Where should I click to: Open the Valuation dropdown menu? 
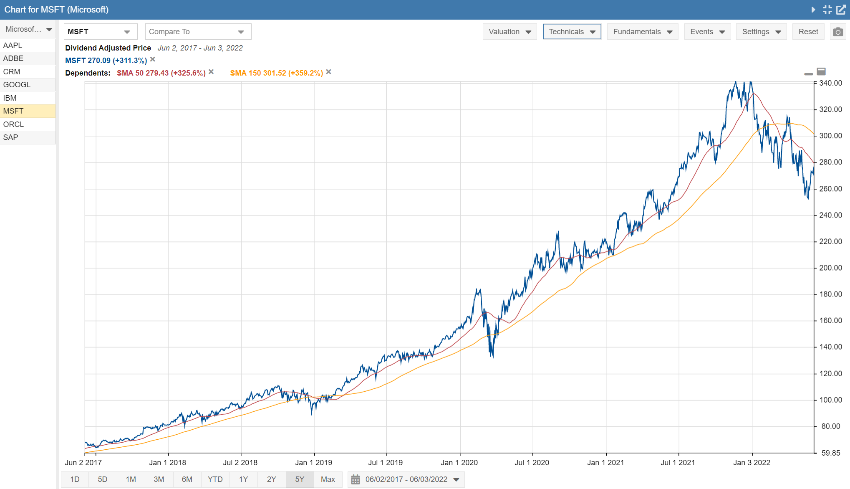click(509, 32)
